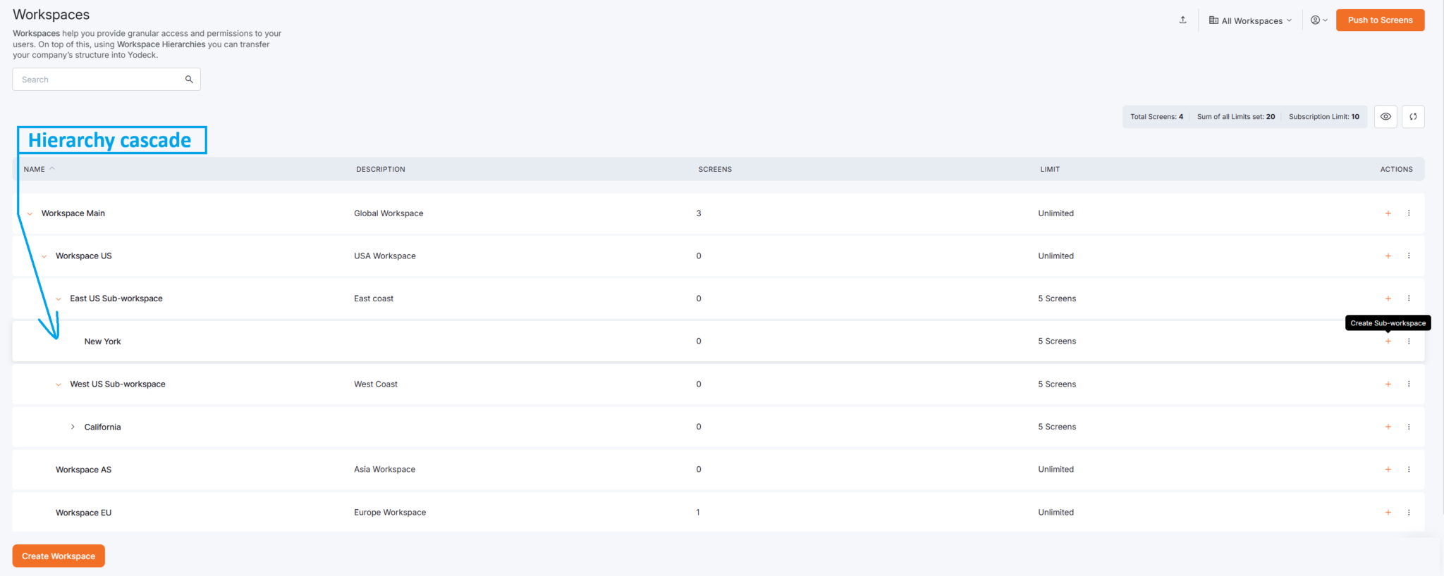Click plus icon on New York row

click(x=1388, y=342)
